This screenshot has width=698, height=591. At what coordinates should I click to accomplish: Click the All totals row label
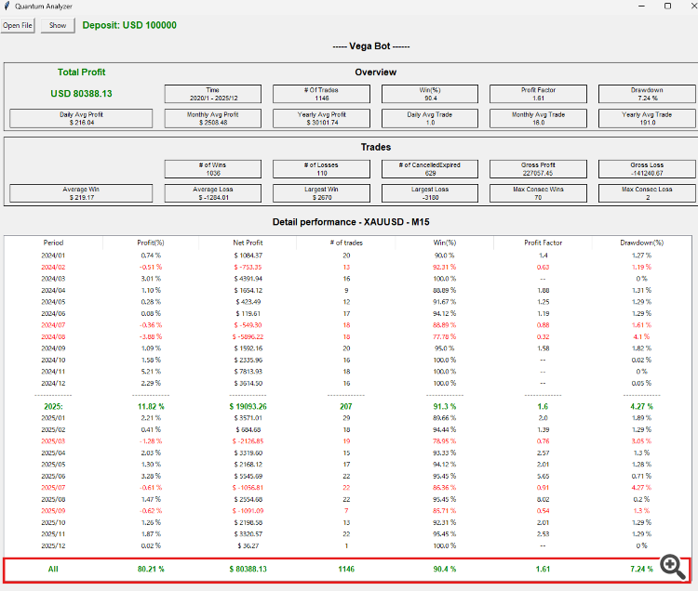pyautogui.click(x=53, y=569)
